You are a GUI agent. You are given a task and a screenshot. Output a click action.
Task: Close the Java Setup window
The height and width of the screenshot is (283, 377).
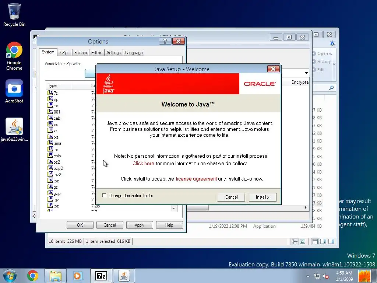point(274,69)
